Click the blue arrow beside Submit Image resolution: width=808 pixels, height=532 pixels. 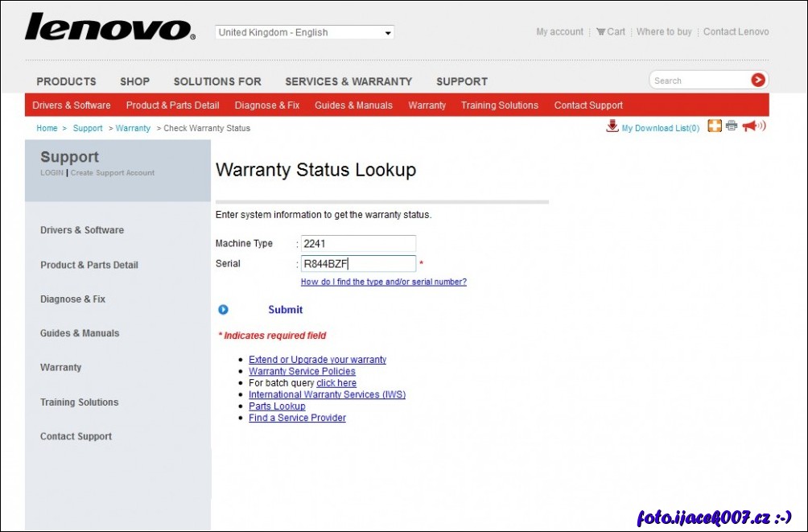(224, 310)
